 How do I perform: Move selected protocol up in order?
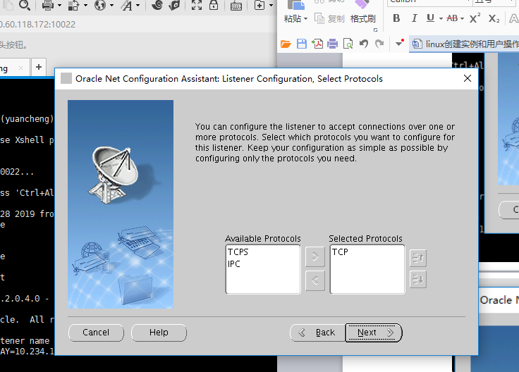point(418,258)
